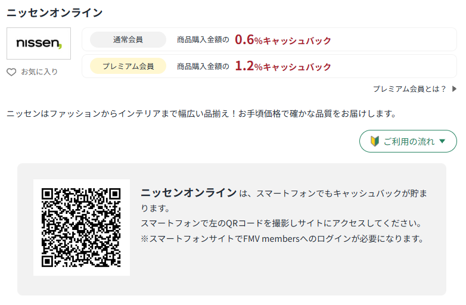
Task: Click the arrow beside プレミアム会員とは？
Action: 454,89
